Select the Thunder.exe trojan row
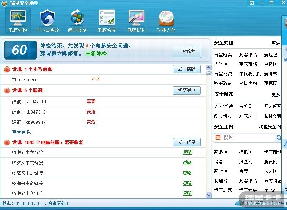The width and height of the screenshot is (287, 210). (x=103, y=80)
